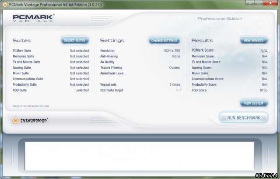Click the Professional Edition text
The width and height of the screenshot is (280, 179).
coord(220,18)
